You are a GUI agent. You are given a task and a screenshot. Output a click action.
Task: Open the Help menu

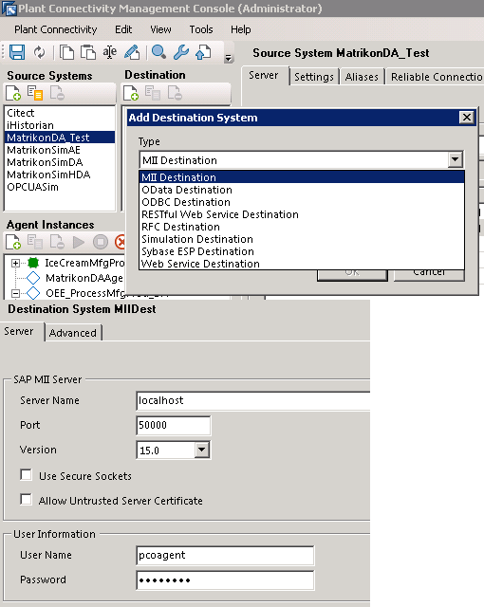[240, 29]
